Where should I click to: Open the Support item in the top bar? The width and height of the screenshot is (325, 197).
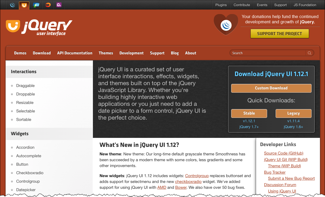click(x=281, y=5)
